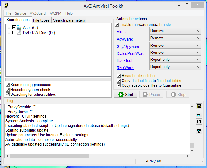
Task: Select the Search scope tab
Action: coord(18,20)
